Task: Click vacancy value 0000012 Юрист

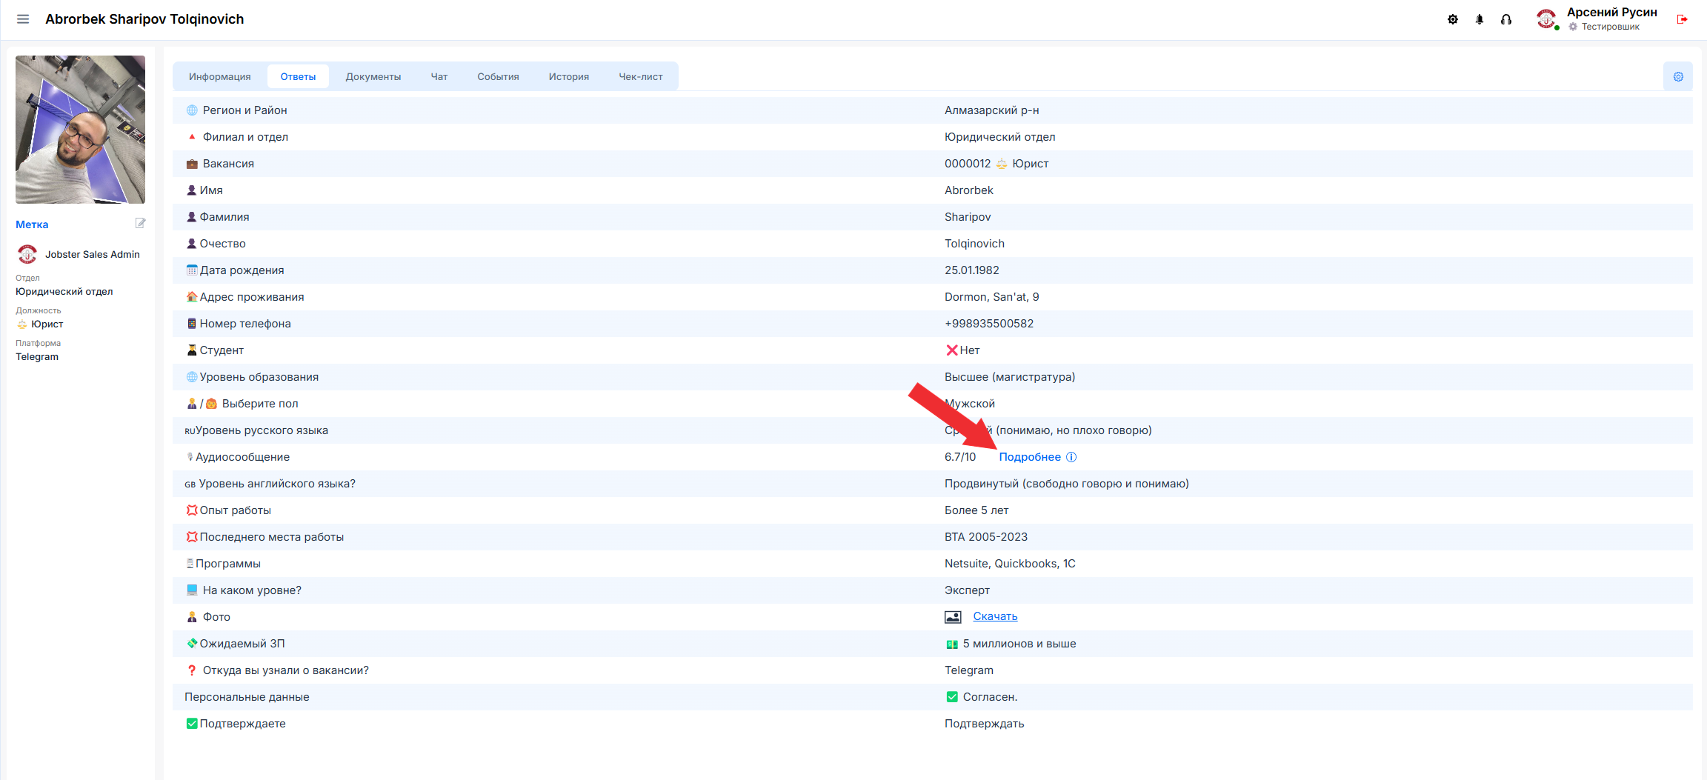Action: pos(996,164)
